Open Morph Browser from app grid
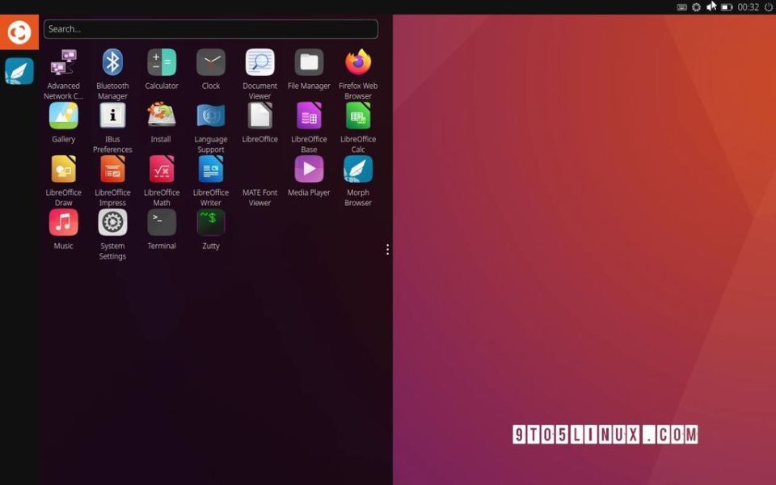 pyautogui.click(x=358, y=169)
